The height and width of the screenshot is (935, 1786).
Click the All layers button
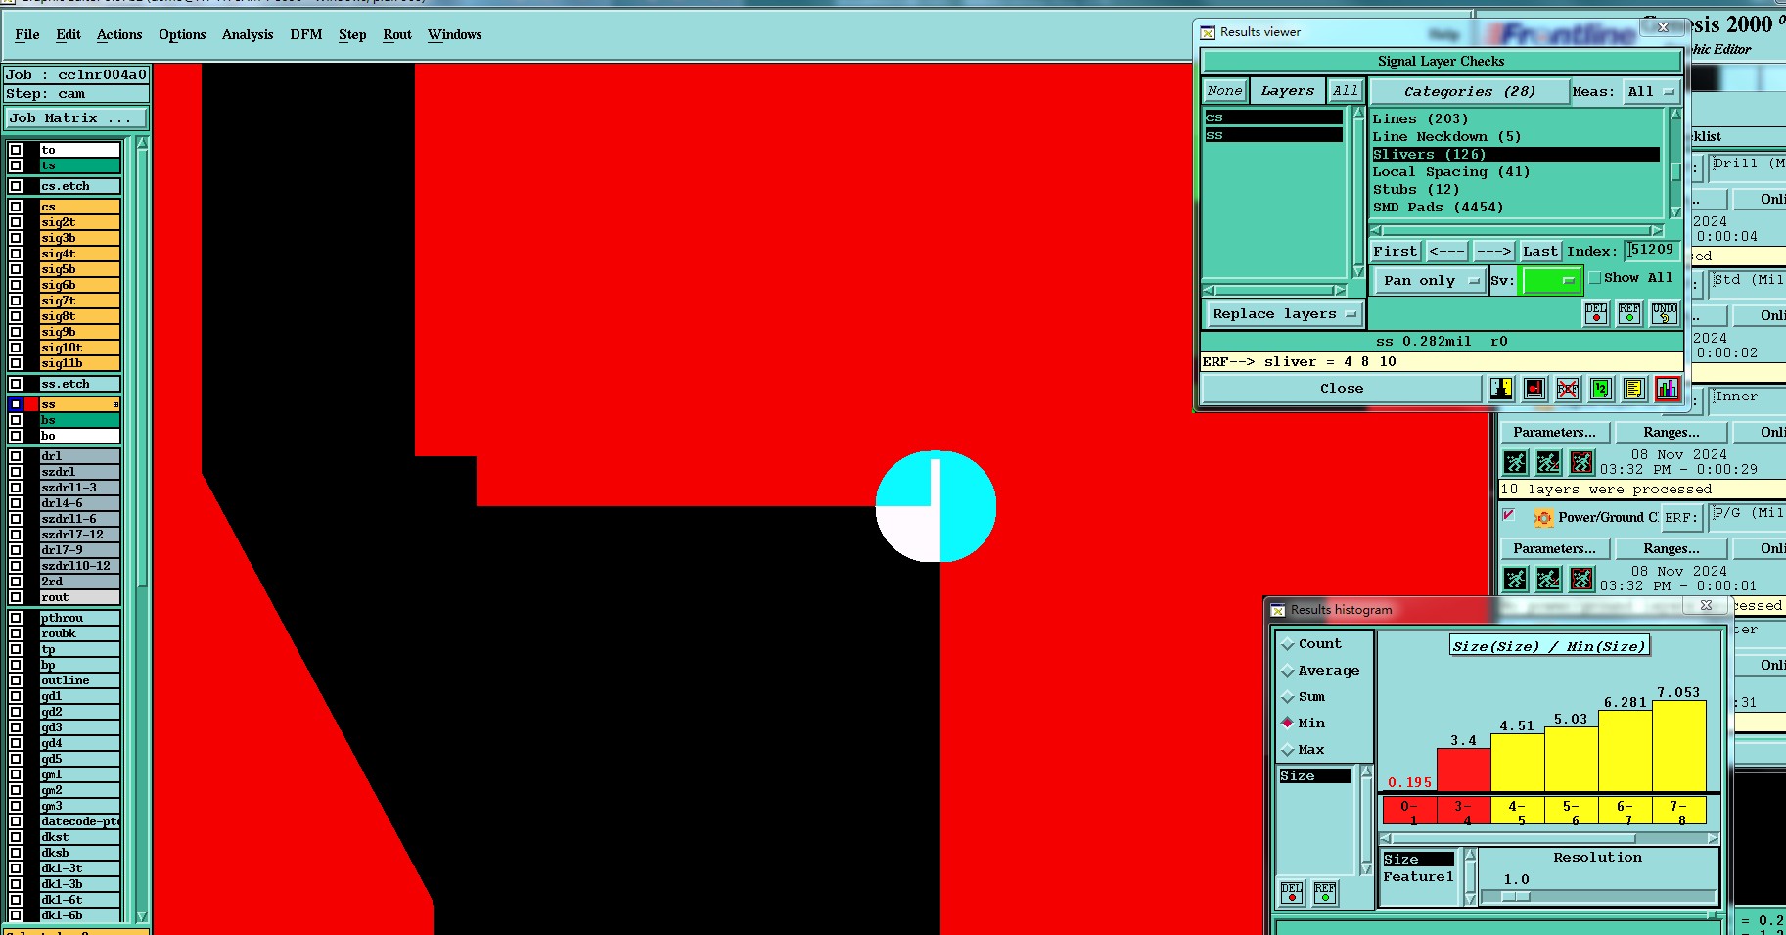click(1346, 91)
